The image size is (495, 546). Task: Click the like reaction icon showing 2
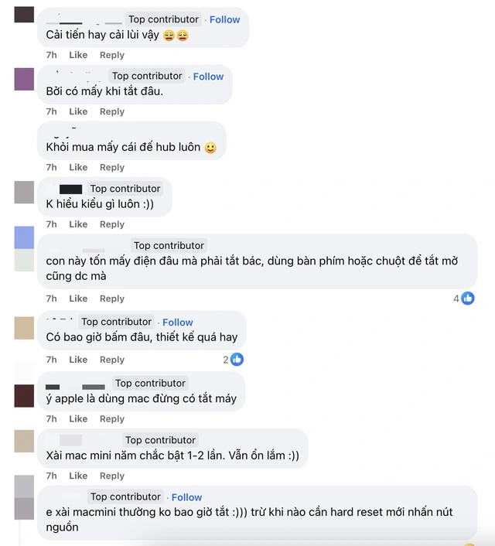pyautogui.click(x=237, y=360)
